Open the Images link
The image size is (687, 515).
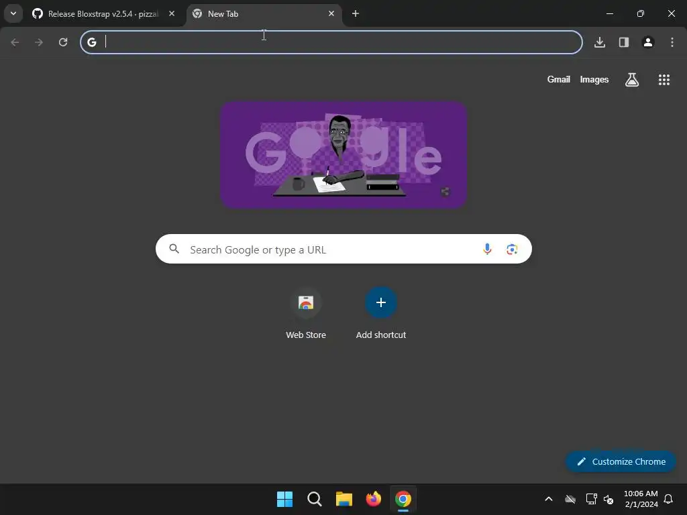(594, 79)
